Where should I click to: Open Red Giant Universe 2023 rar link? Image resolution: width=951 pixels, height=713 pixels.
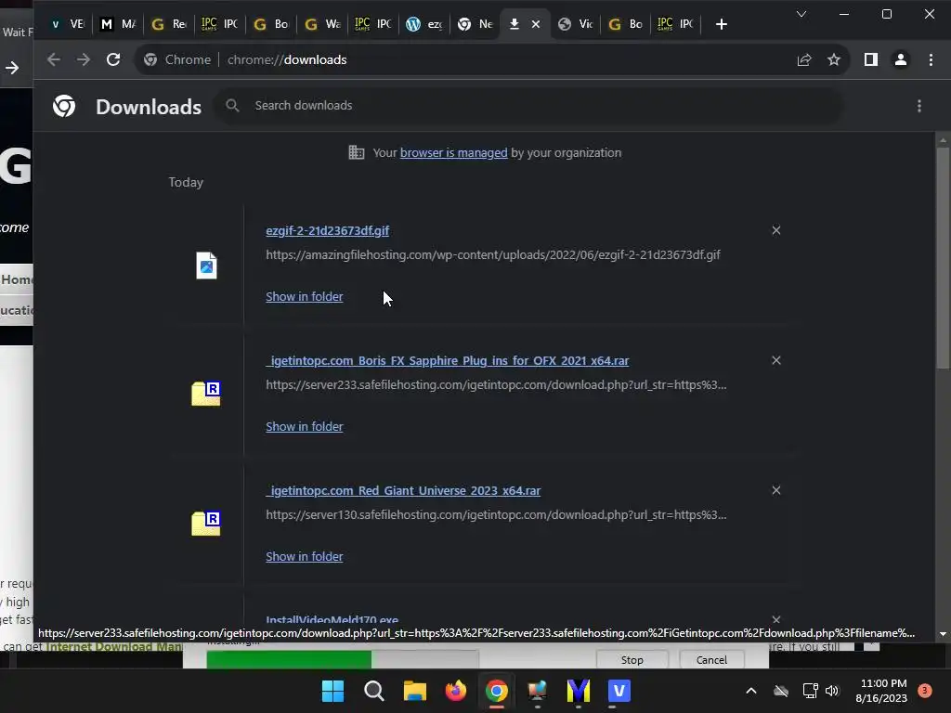[403, 490]
